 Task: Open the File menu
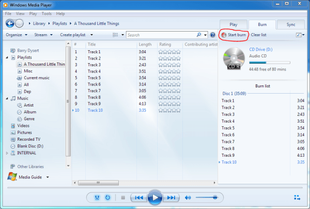(x=8, y=13)
